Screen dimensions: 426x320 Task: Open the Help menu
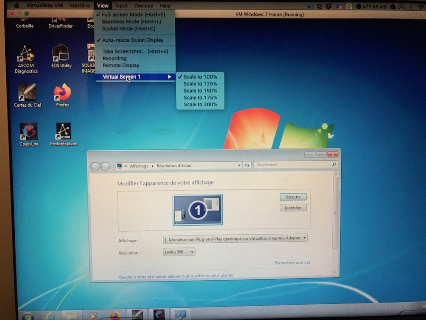165,6
